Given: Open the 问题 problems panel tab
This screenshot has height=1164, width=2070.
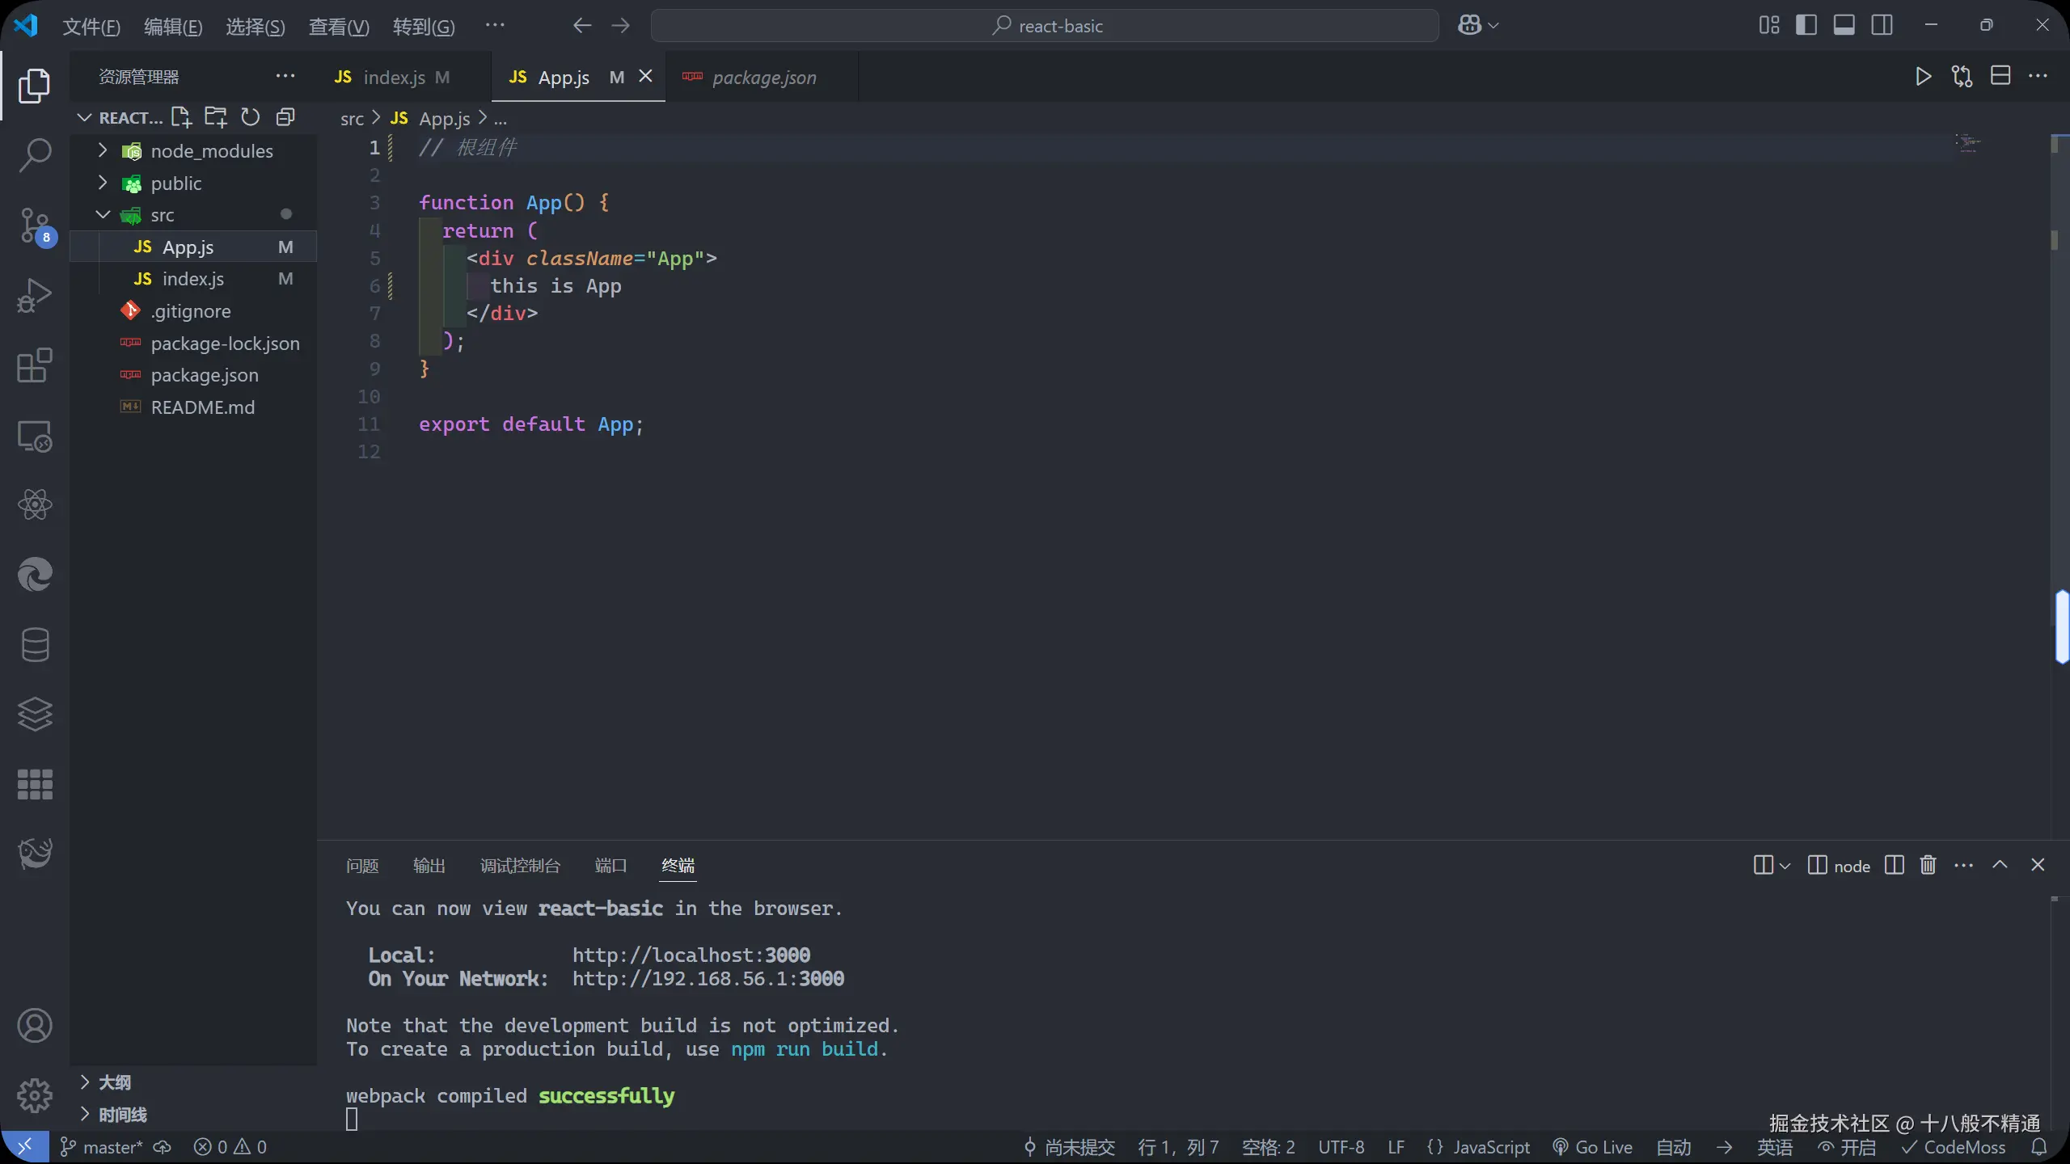Looking at the screenshot, I should 362,866.
